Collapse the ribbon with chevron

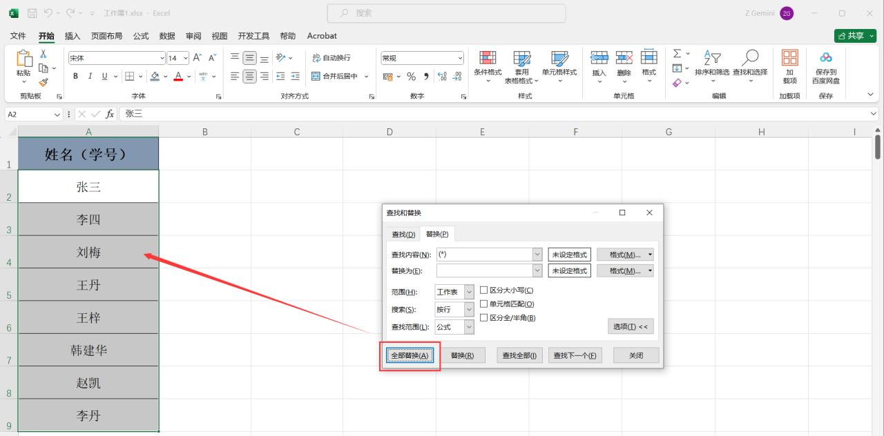[870, 95]
